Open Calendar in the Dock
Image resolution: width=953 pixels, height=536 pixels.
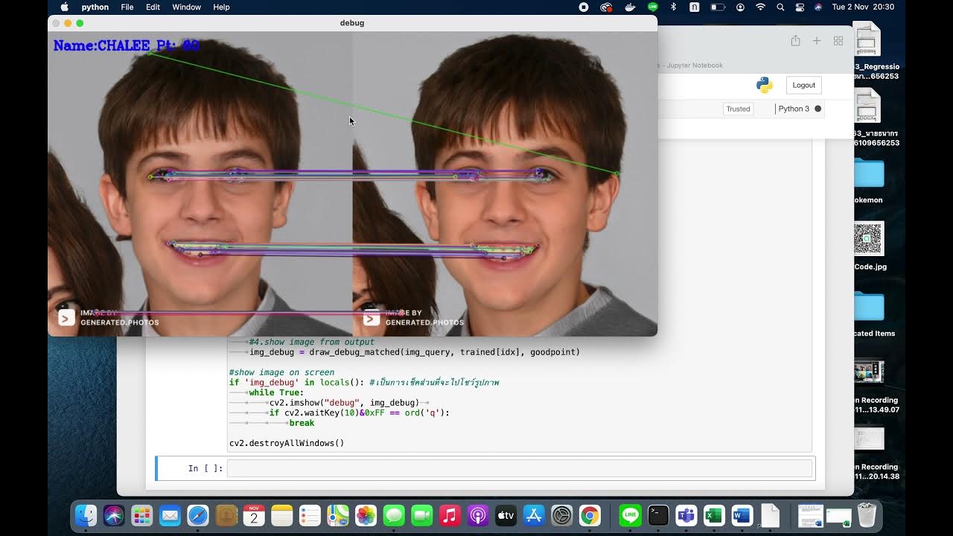(254, 515)
